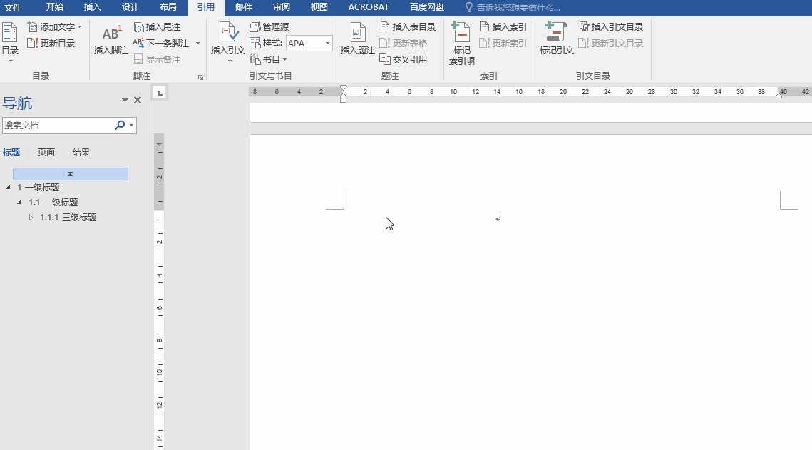
Task: Click 插入题注 insert caption icon
Action: click(x=357, y=32)
